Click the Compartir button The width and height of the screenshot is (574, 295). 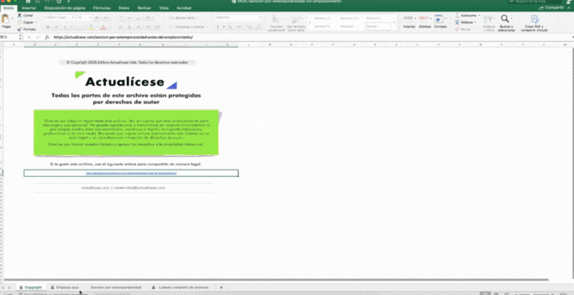tap(550, 7)
